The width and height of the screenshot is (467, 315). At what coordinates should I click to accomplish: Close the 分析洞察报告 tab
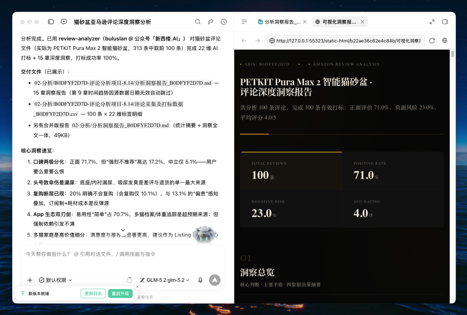click(305, 22)
